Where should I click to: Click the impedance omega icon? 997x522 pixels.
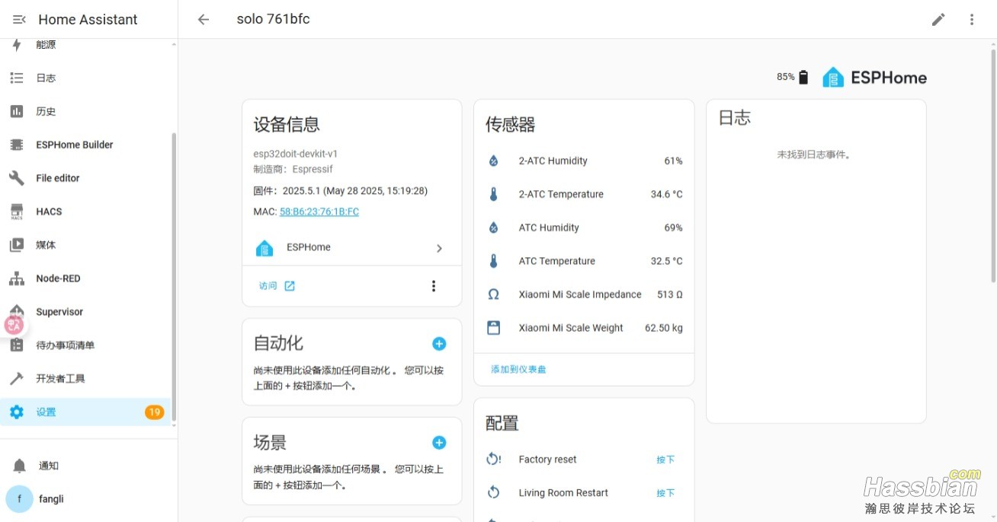point(493,294)
